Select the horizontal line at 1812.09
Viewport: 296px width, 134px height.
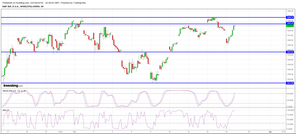(144, 83)
